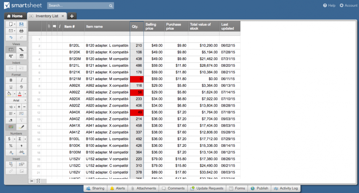Click the Undo arrow
This screenshot has width=359, height=193.
point(11,37)
